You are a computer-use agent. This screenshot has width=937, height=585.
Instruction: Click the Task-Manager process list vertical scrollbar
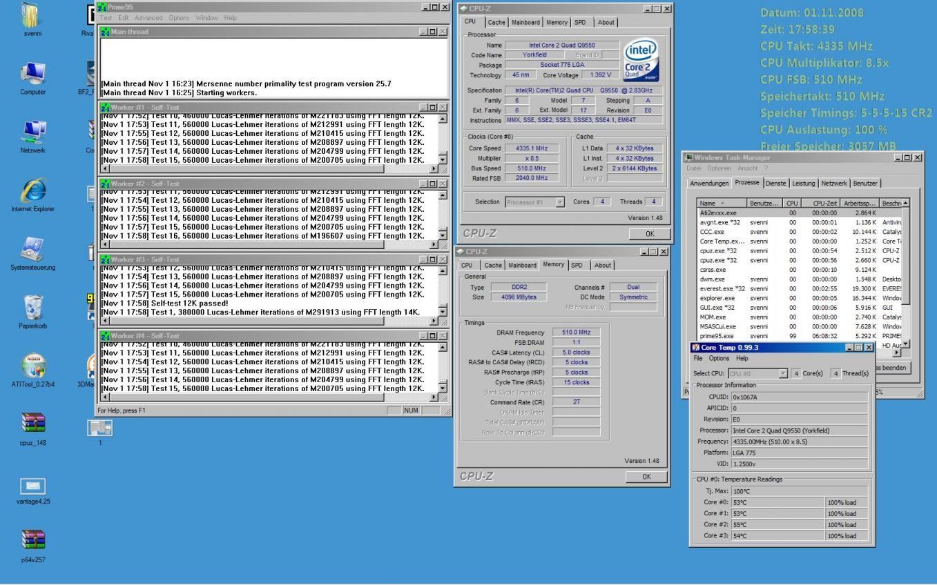tap(906, 272)
